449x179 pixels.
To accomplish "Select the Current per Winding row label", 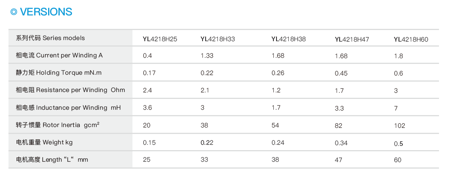I will [59, 55].
